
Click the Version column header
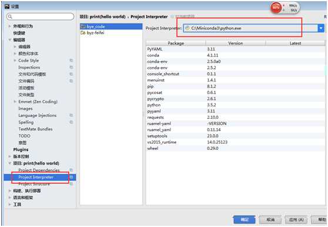tap(236, 43)
